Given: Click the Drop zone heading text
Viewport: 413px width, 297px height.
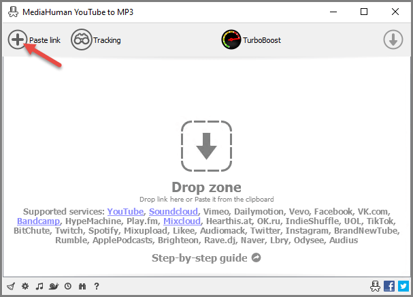Looking at the screenshot, I should coord(207,187).
